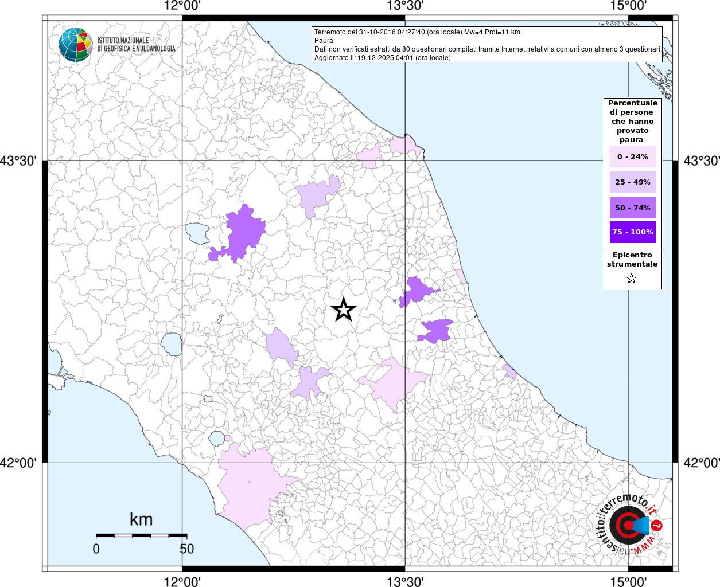Screen dimensions: 720x587
Task: Click the 'Paura' label in the info box
Action: [324, 41]
